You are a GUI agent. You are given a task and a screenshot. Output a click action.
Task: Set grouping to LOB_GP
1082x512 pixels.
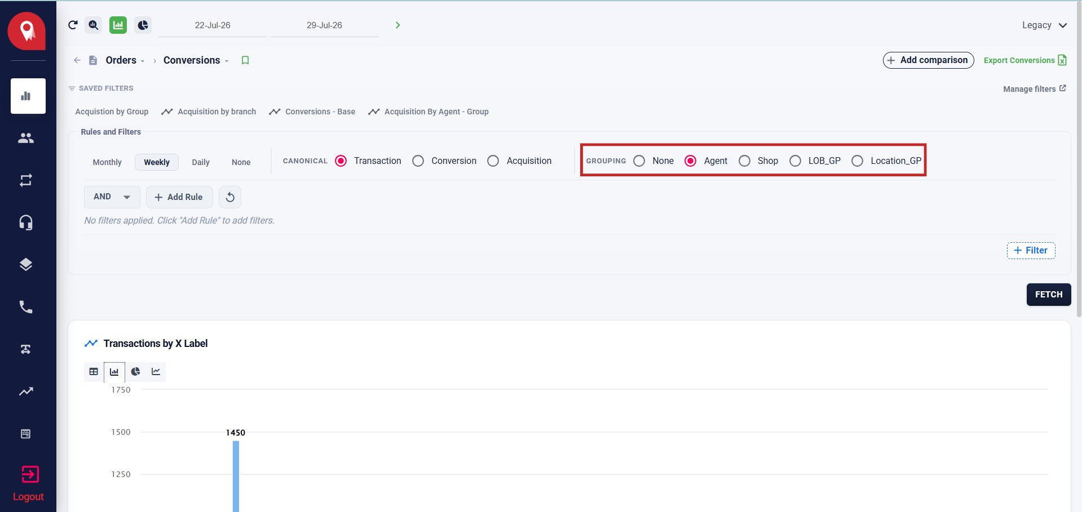click(x=795, y=161)
